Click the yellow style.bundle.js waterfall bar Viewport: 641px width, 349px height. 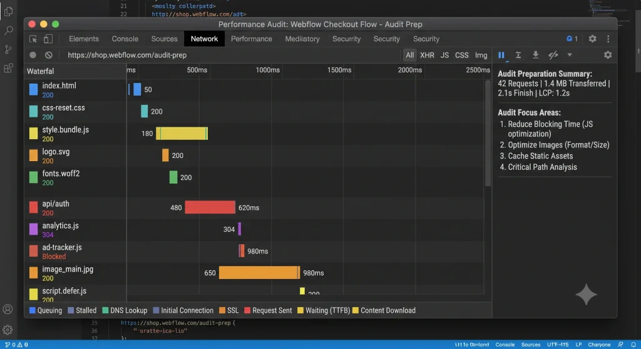click(x=182, y=134)
